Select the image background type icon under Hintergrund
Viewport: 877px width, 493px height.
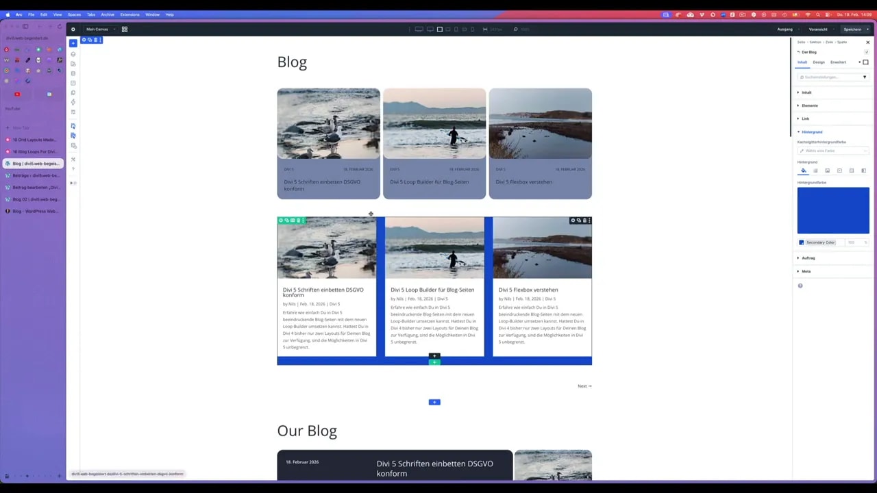[828, 170]
